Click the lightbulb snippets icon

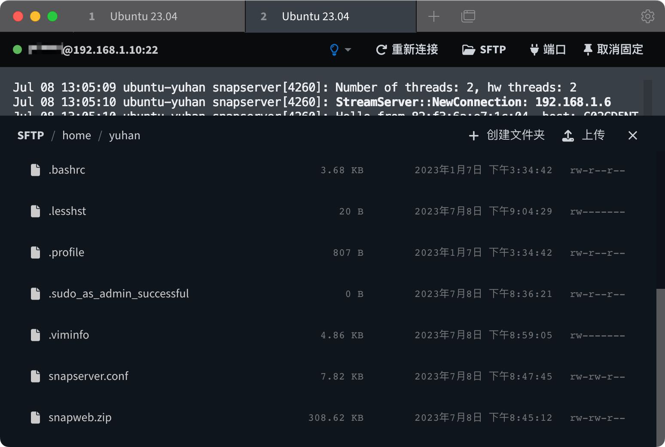[335, 49]
